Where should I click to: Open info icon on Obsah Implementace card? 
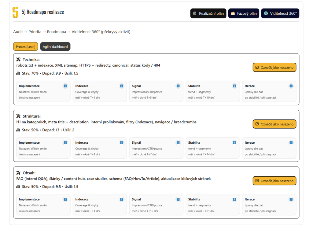pyautogui.click(x=65, y=199)
